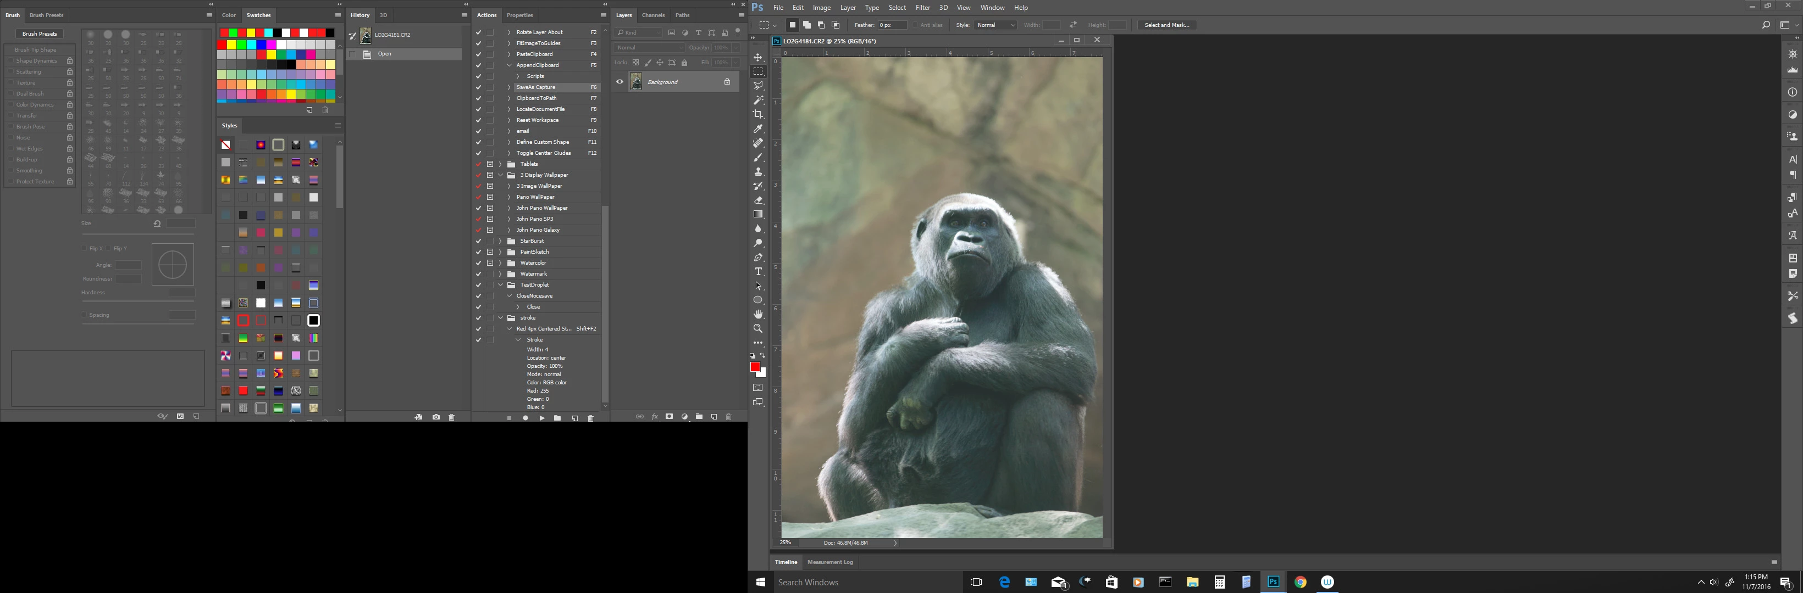The width and height of the screenshot is (1803, 593).
Task: Choose the Zoom tool in toolbar
Action: 758,329
